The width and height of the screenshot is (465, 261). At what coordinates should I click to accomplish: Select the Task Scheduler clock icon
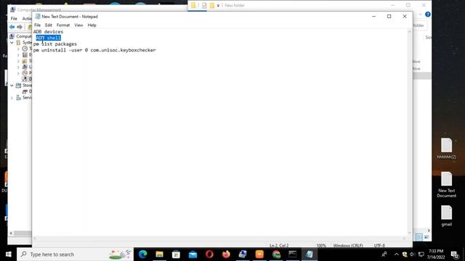pyautogui.click(x=25, y=49)
